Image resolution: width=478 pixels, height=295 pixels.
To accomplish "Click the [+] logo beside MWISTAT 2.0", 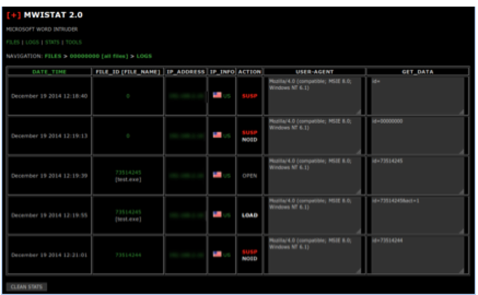I will pyautogui.click(x=14, y=15).
